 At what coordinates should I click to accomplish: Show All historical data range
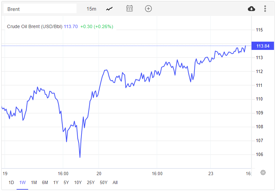coord(115,182)
